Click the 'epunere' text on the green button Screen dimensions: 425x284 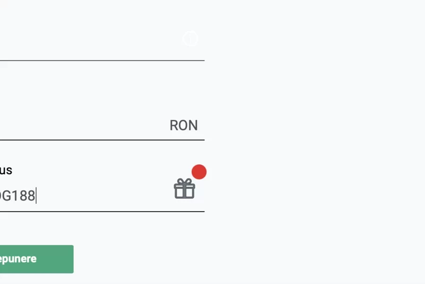click(x=18, y=259)
